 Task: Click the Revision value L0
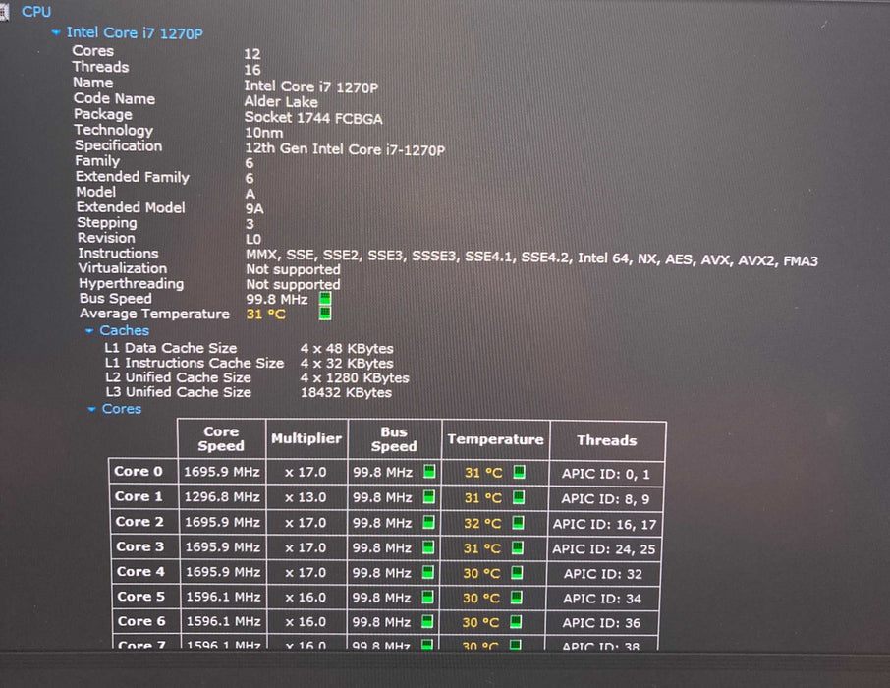(253, 239)
